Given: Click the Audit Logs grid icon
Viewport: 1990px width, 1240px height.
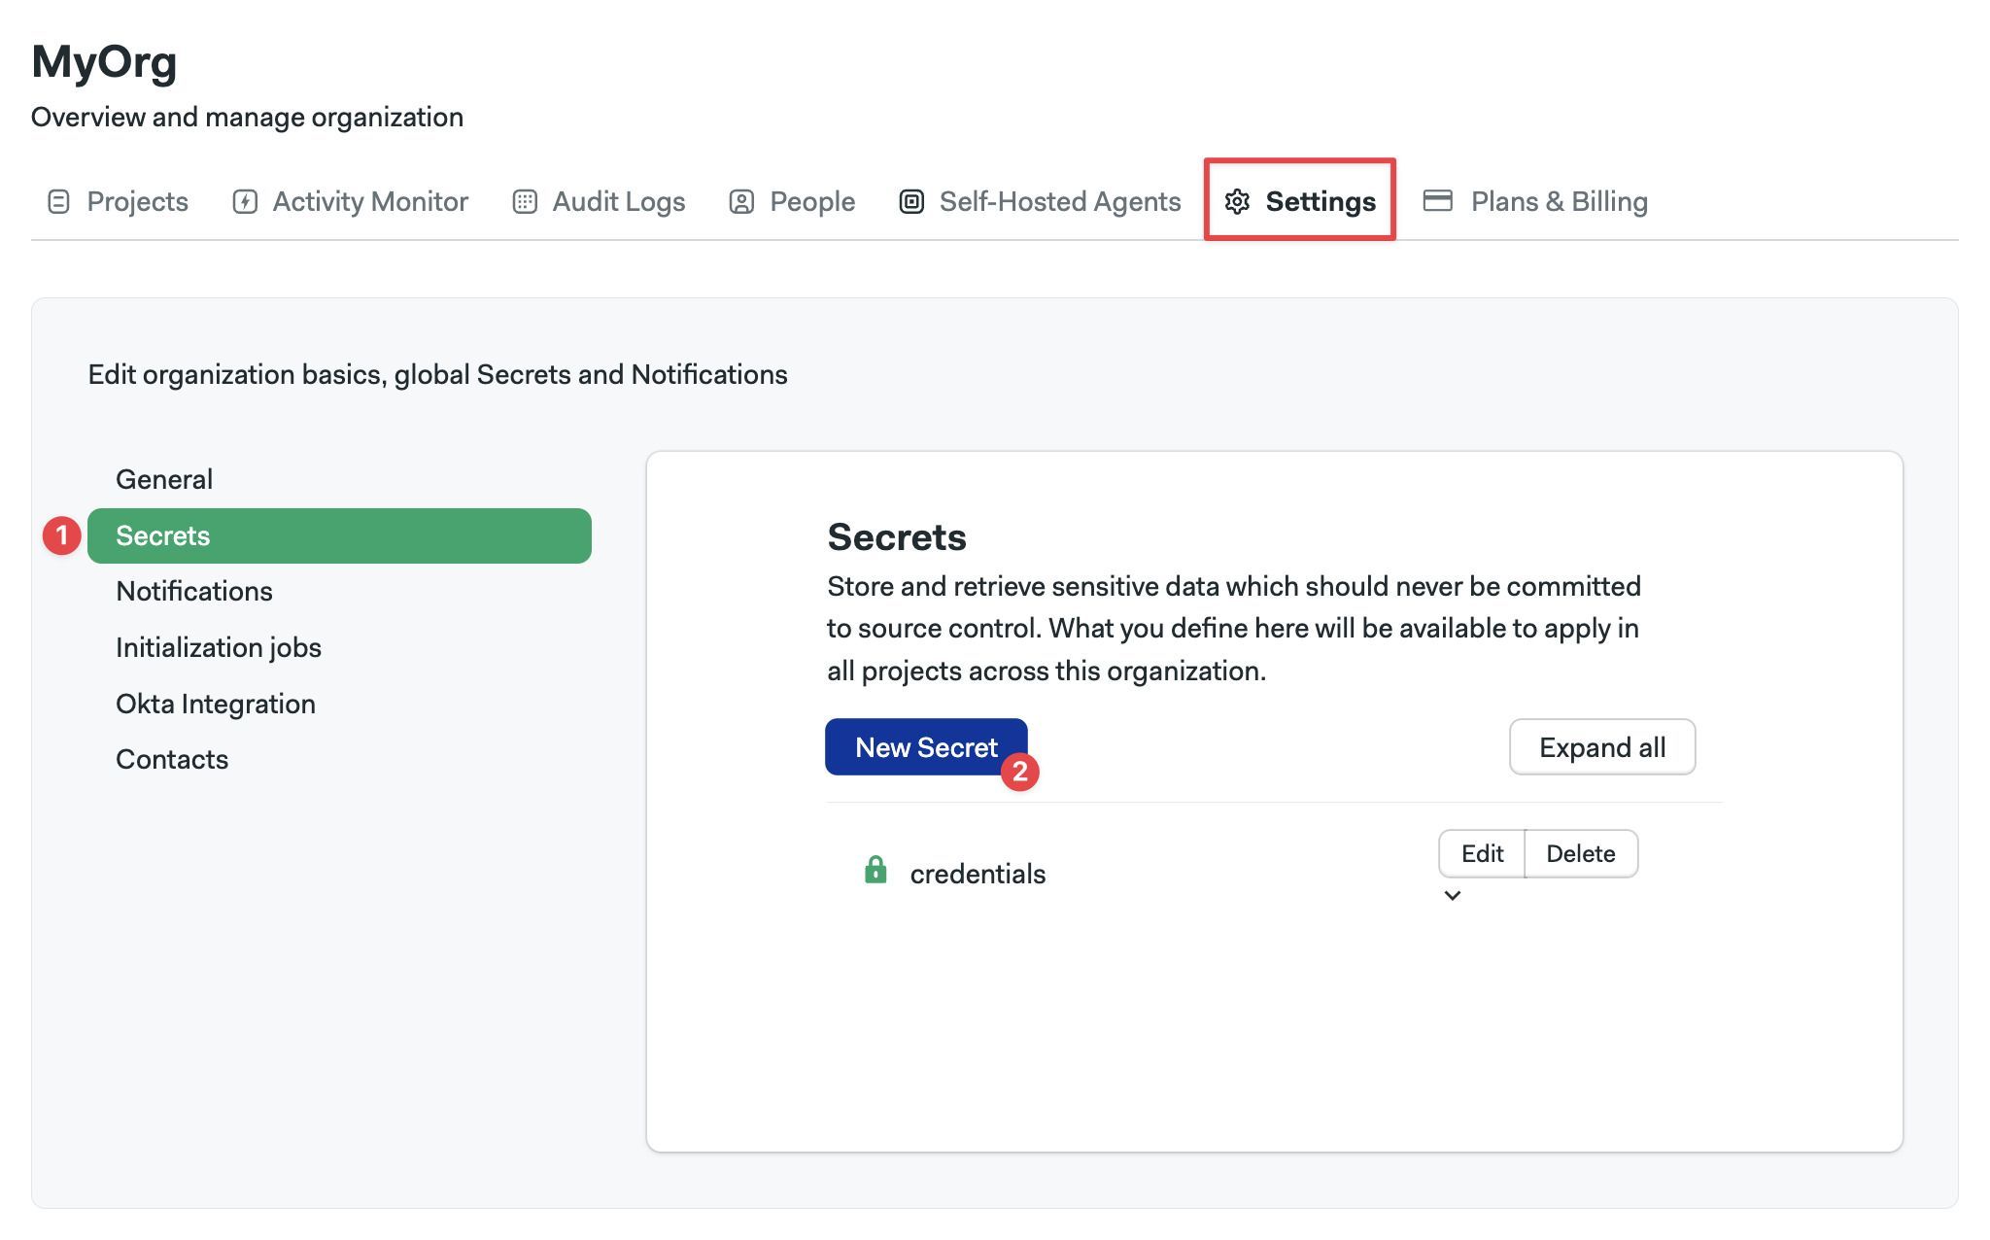Looking at the screenshot, I should pos(525,201).
